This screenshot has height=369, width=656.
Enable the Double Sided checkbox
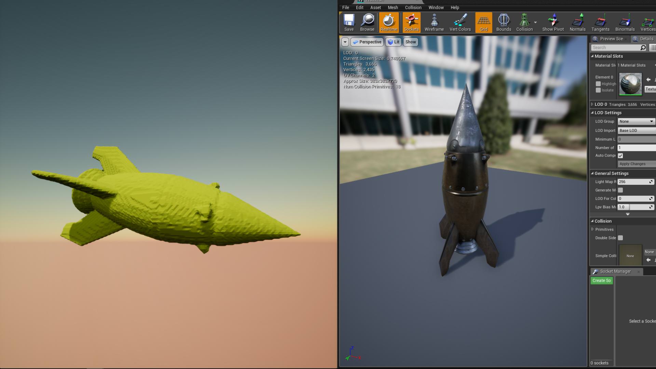(620, 237)
